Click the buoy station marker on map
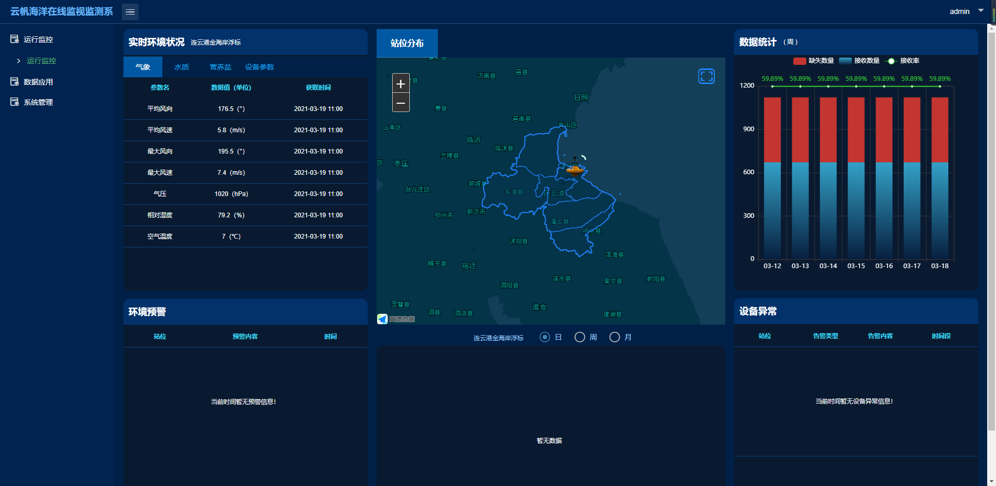The image size is (996, 486). (x=575, y=168)
